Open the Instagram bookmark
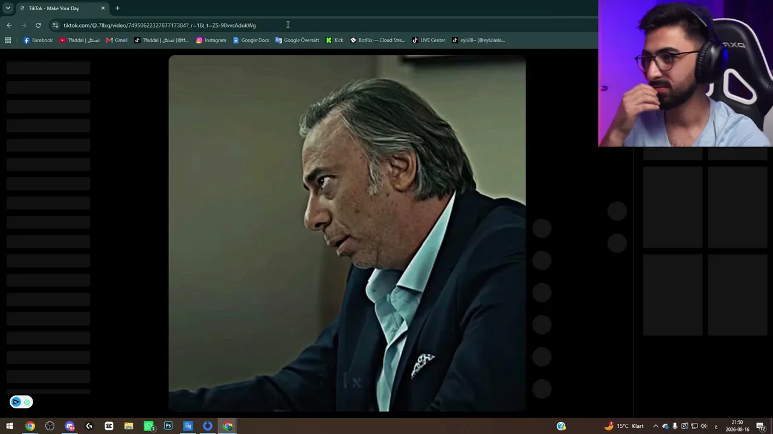Screen dimensions: 773x434 211,40
